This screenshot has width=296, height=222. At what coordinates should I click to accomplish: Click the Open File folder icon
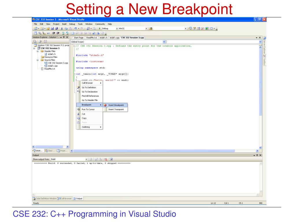(x=48, y=29)
